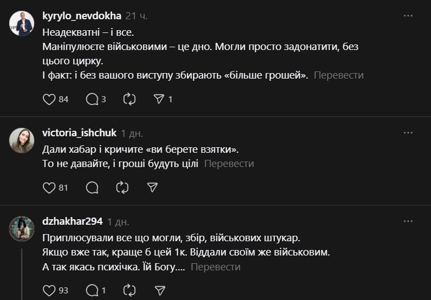
Task: Open replies on kyrylo_nevdokha comment
Action: (x=92, y=99)
